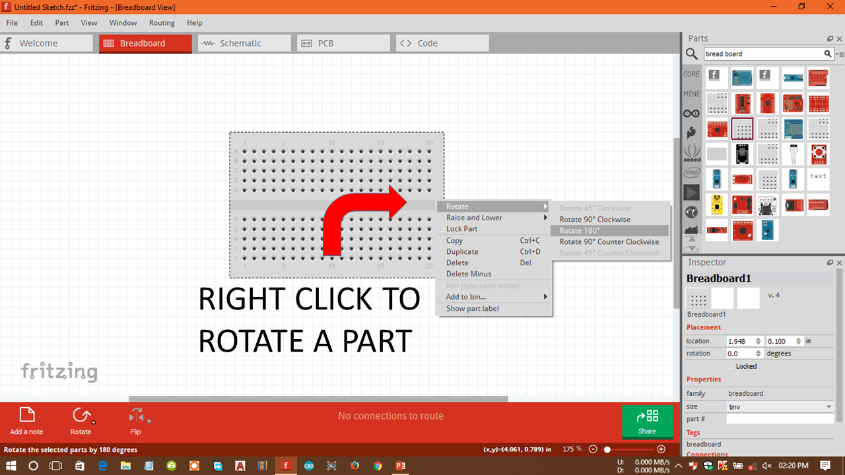845x475 pixels.
Task: Expand the Rotate submenu arrow
Action: 545,206
